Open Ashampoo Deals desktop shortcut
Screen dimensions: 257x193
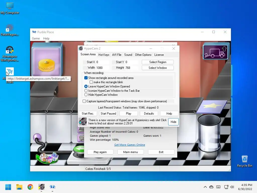pos(10,72)
